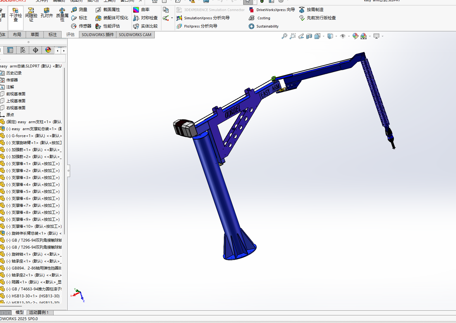
Task: Click Zoom to Area magnifier icon
Action: point(293,36)
